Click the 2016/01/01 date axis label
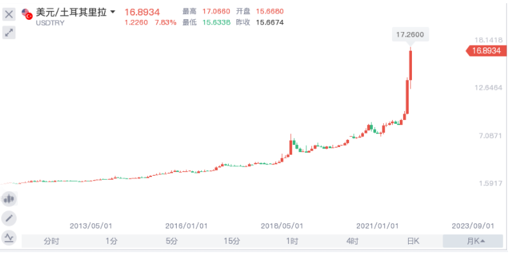The width and height of the screenshot is (517, 256). [186, 226]
